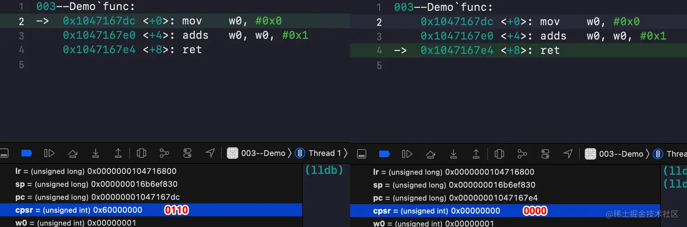The width and height of the screenshot is (687, 227).
Task: Click Step Out in right window
Action: click(476, 154)
